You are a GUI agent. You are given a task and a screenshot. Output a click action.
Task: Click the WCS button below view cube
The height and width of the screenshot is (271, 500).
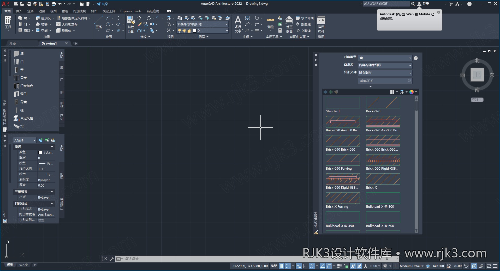pos(477,100)
